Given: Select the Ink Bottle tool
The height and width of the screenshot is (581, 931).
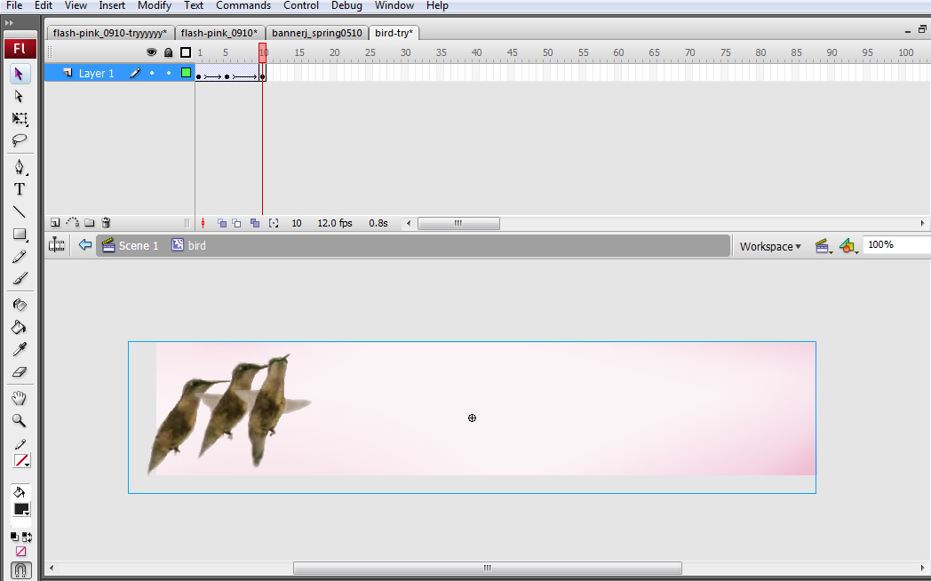Looking at the screenshot, I should pyautogui.click(x=19, y=305).
